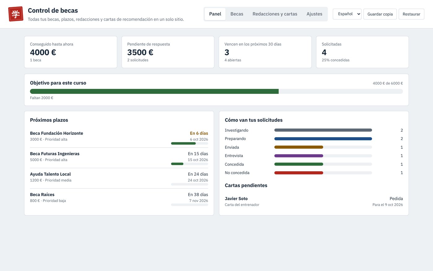Click the red kanji app logo
The width and height of the screenshot is (433, 271).
click(x=16, y=14)
